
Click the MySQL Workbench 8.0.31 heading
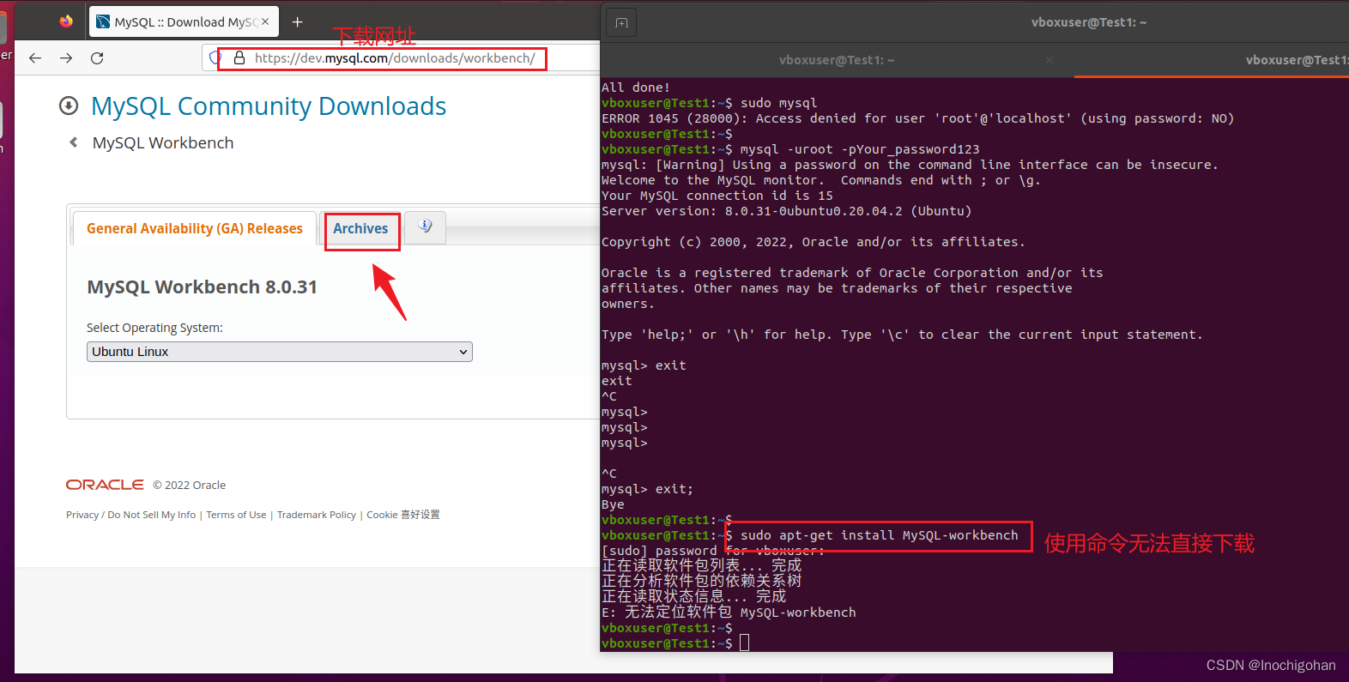203,287
